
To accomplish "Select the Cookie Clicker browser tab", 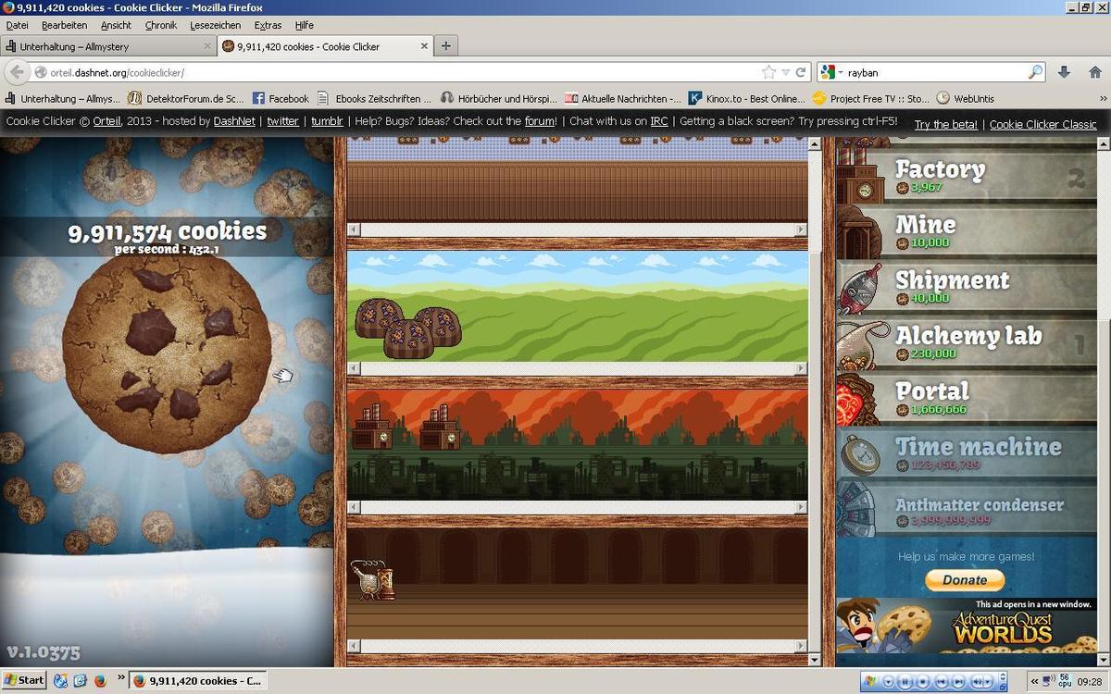I will point(326,46).
